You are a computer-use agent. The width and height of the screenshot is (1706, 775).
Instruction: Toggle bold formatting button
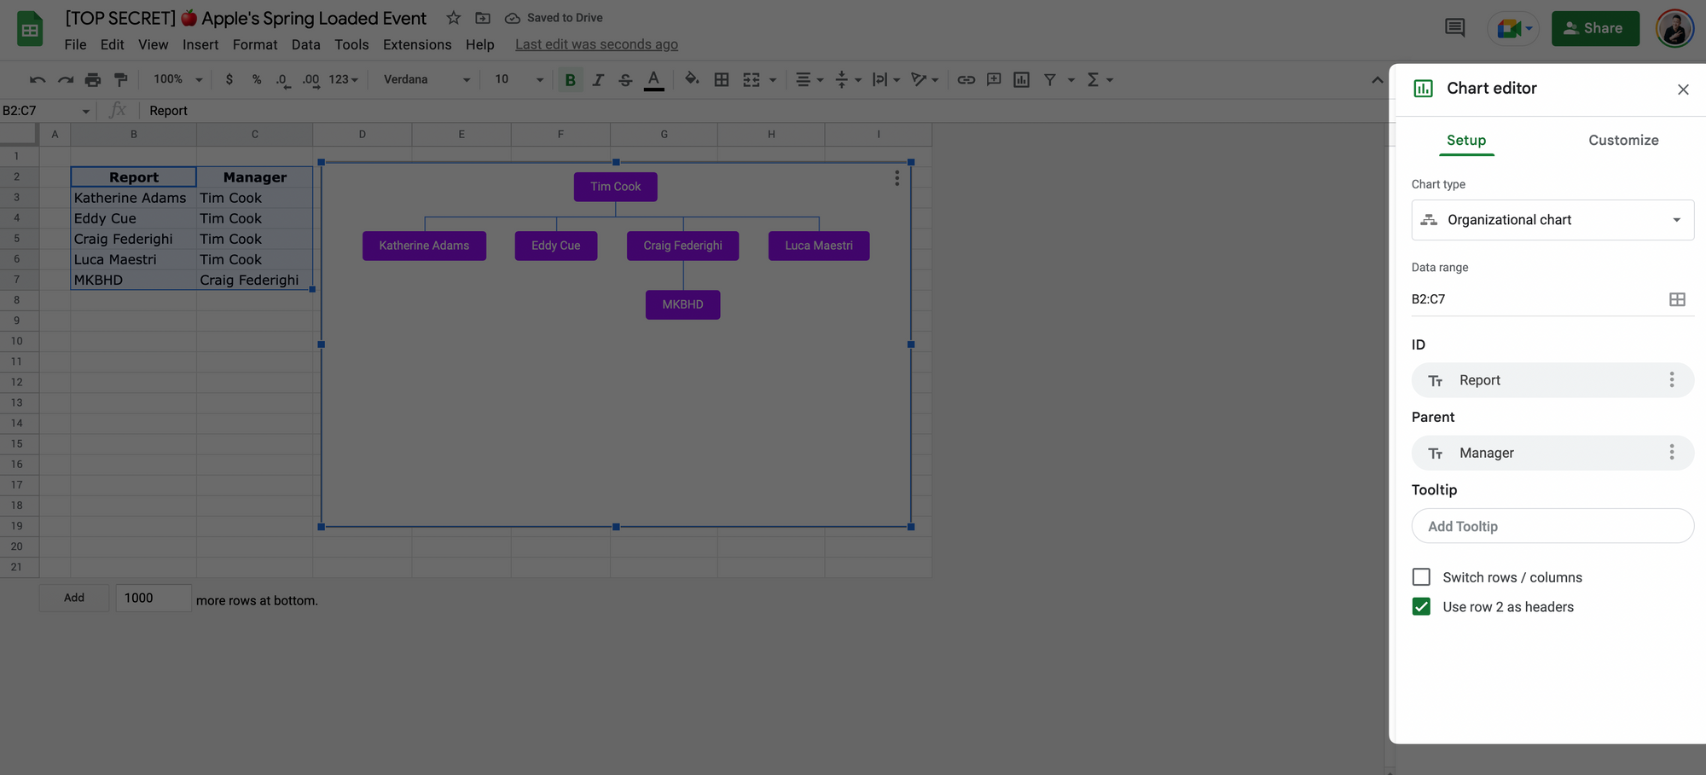click(570, 79)
